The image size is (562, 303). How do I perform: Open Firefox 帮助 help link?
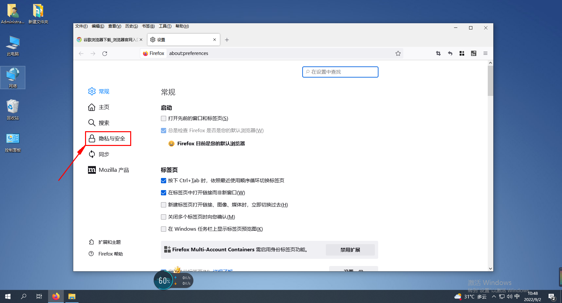pos(106,254)
